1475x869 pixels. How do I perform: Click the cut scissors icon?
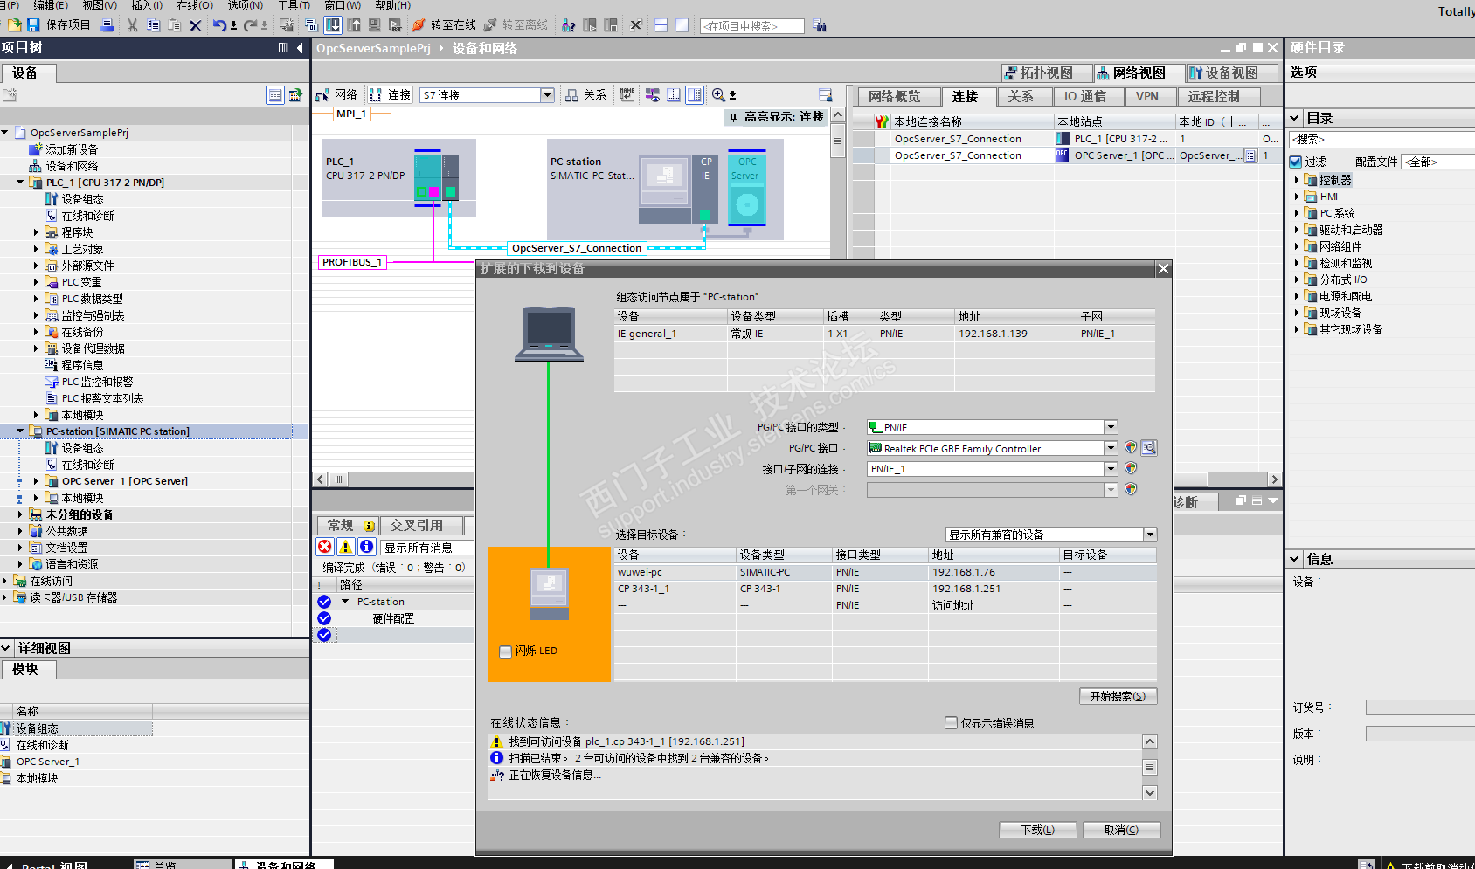(x=132, y=25)
